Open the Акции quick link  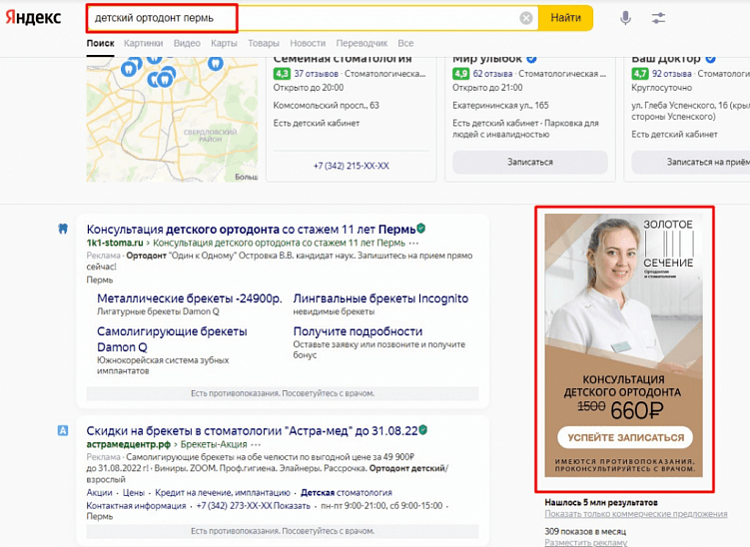[99, 492]
